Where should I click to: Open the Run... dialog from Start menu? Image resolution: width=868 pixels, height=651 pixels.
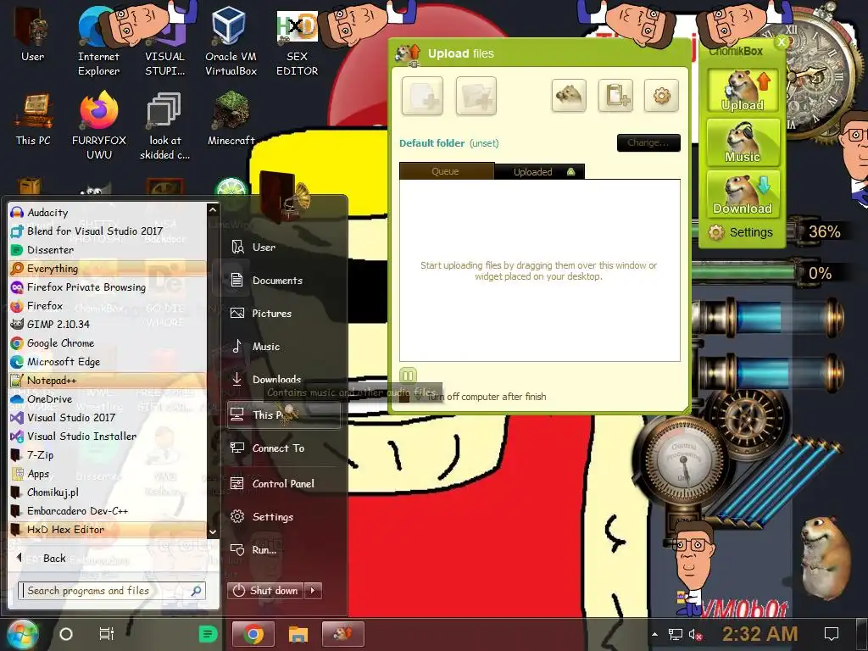tap(283, 549)
